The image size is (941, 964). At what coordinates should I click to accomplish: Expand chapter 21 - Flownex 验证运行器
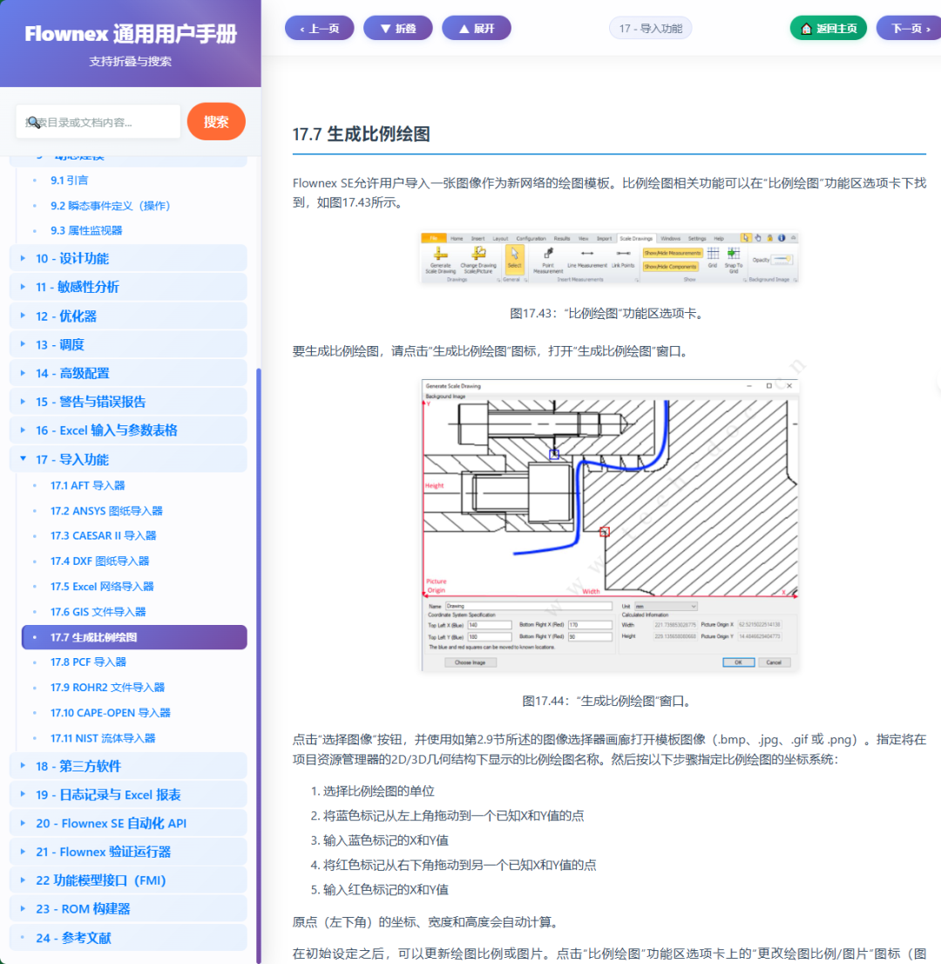click(x=128, y=852)
